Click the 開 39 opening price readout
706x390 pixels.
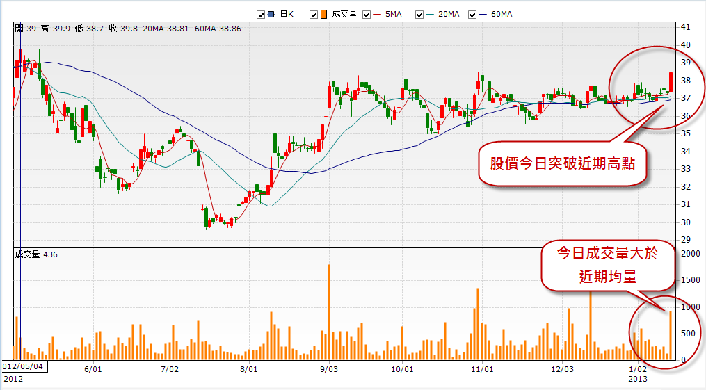(25, 29)
